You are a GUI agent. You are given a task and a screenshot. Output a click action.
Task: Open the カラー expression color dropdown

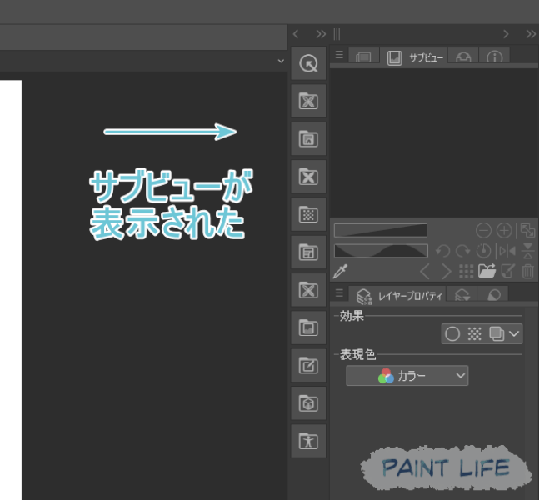coord(407,376)
